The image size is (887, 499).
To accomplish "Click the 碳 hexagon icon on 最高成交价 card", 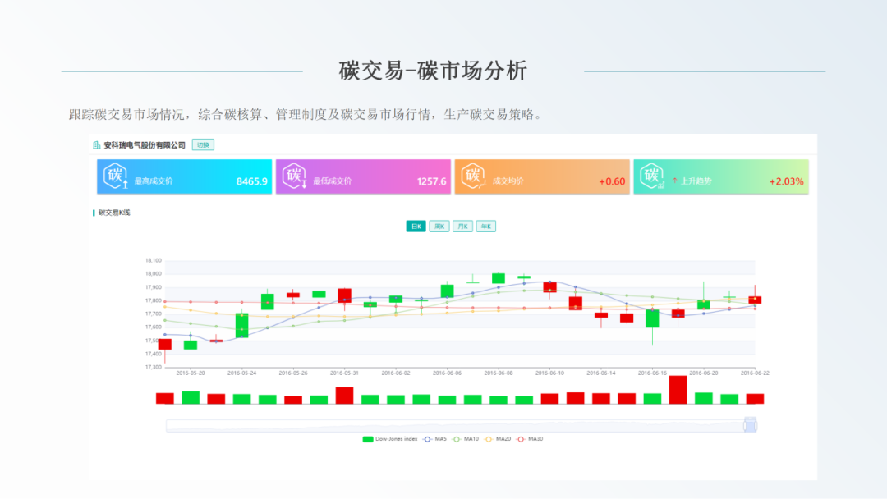I will [115, 176].
